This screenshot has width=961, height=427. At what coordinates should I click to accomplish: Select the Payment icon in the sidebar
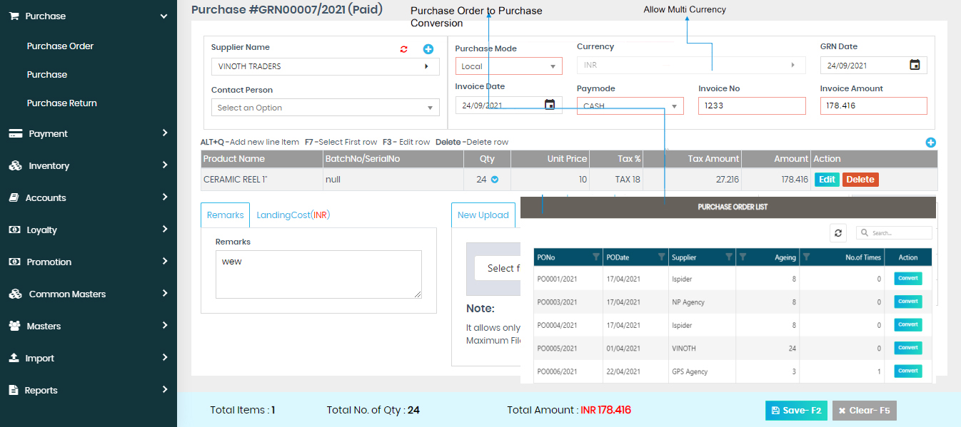(15, 133)
